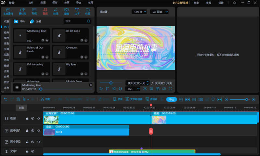Click the timeline zoom slider handle
Screen dimensions: 260x156
(247, 99)
